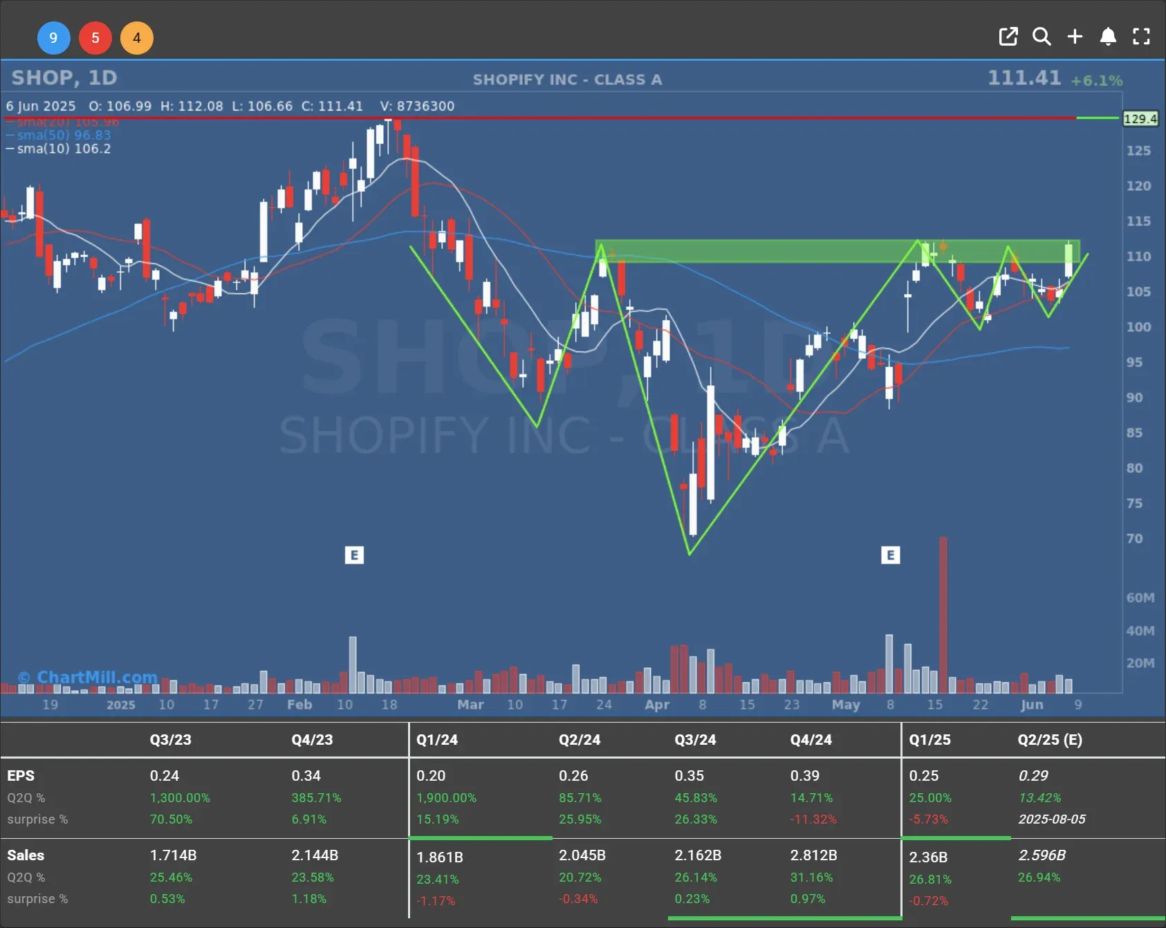
Task: Select the Sales row label
Action: (x=26, y=855)
